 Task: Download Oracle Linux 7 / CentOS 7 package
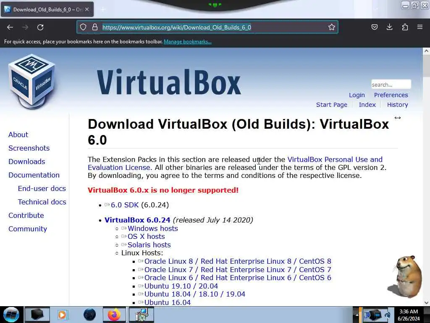[x=238, y=270]
